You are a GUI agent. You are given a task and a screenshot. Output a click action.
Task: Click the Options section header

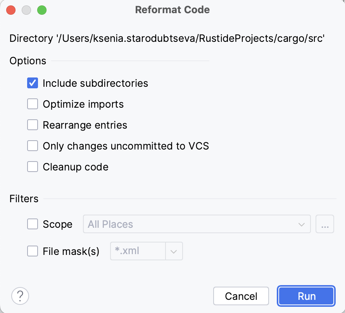(28, 60)
